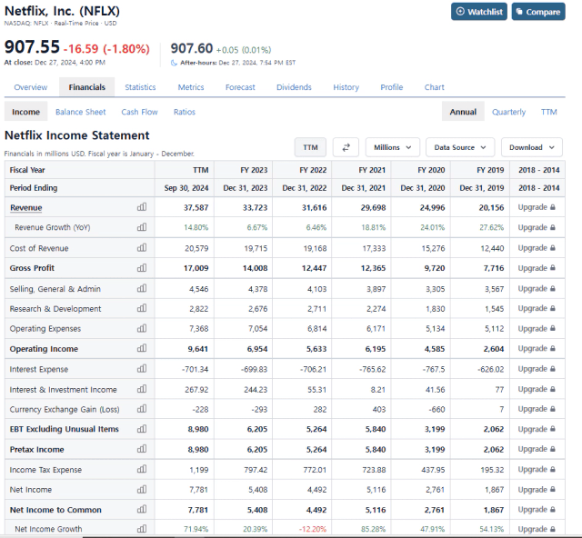Click Upgrade link in Operating Income row
Viewport: 582px width, 538px height.
point(537,348)
